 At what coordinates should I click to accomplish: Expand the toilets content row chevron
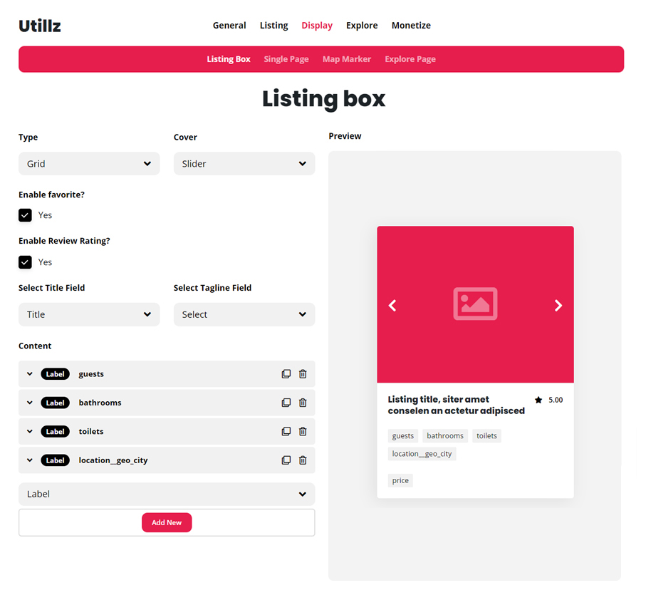click(x=30, y=431)
